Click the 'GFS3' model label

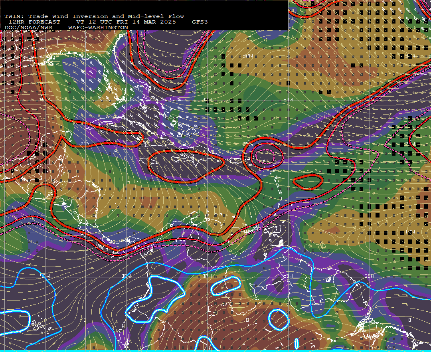point(200,22)
